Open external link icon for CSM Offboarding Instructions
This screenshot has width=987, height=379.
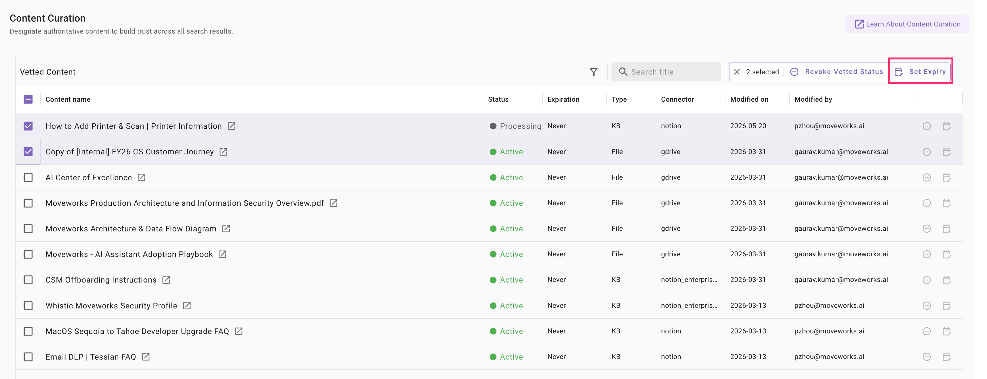(166, 280)
